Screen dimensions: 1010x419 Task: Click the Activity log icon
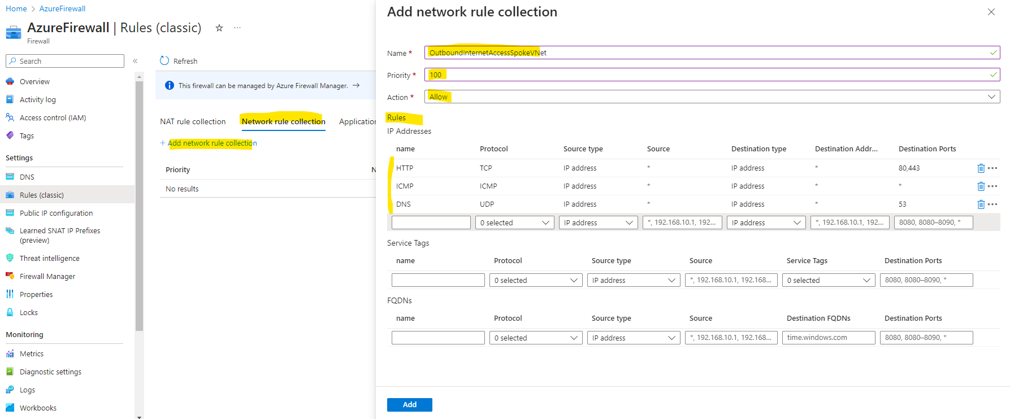tap(10, 99)
